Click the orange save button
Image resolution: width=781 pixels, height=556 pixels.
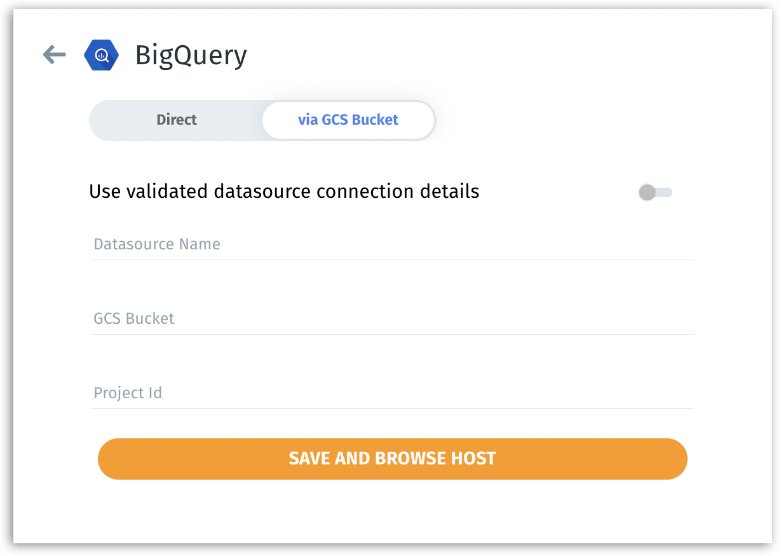click(392, 459)
